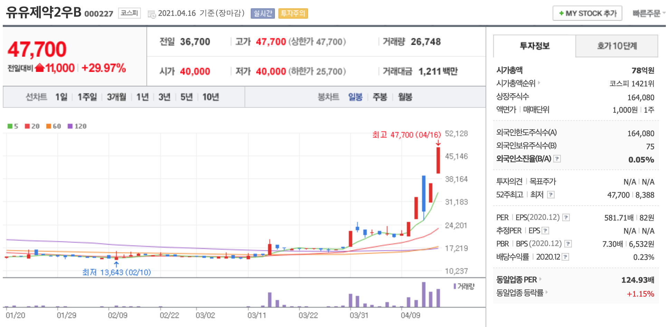Click the 최저 13,643 (02/10) annotation
Viewport: 670px width, 327px height.
[x=116, y=272]
